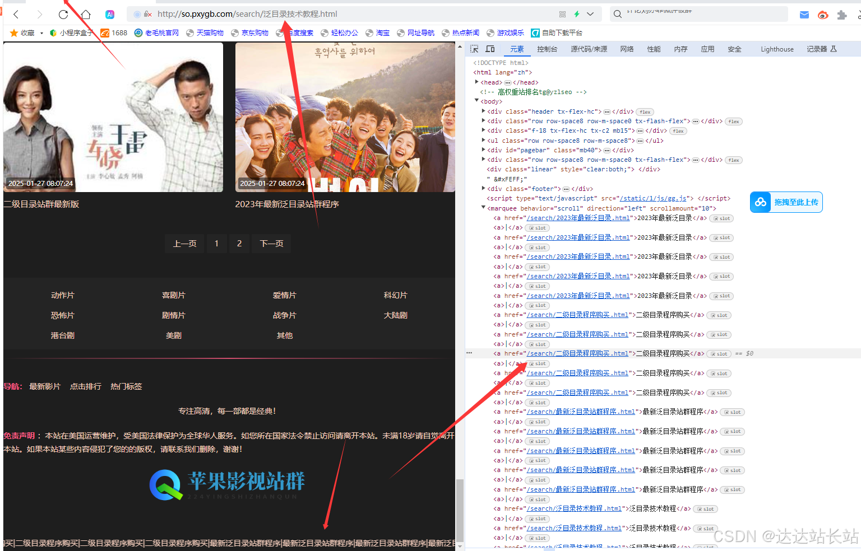
Task: Switch to the 网络 DevTools tab
Action: [x=627, y=49]
